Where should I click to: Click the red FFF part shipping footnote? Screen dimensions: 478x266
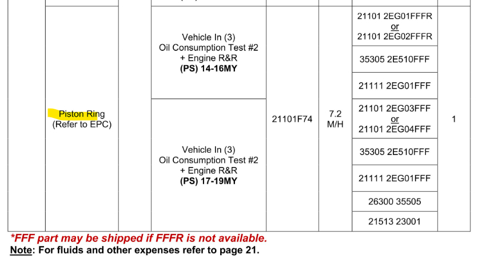pos(138,239)
